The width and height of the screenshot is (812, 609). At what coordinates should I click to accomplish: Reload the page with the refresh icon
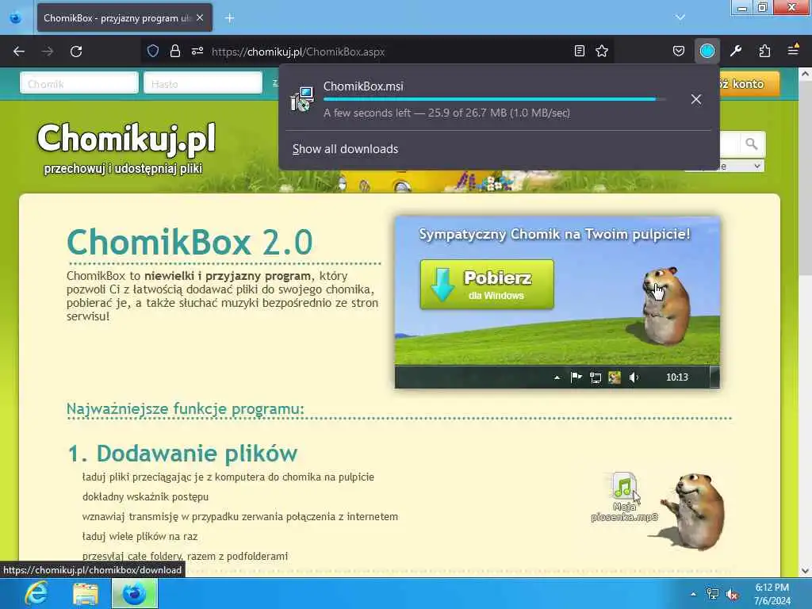click(76, 52)
